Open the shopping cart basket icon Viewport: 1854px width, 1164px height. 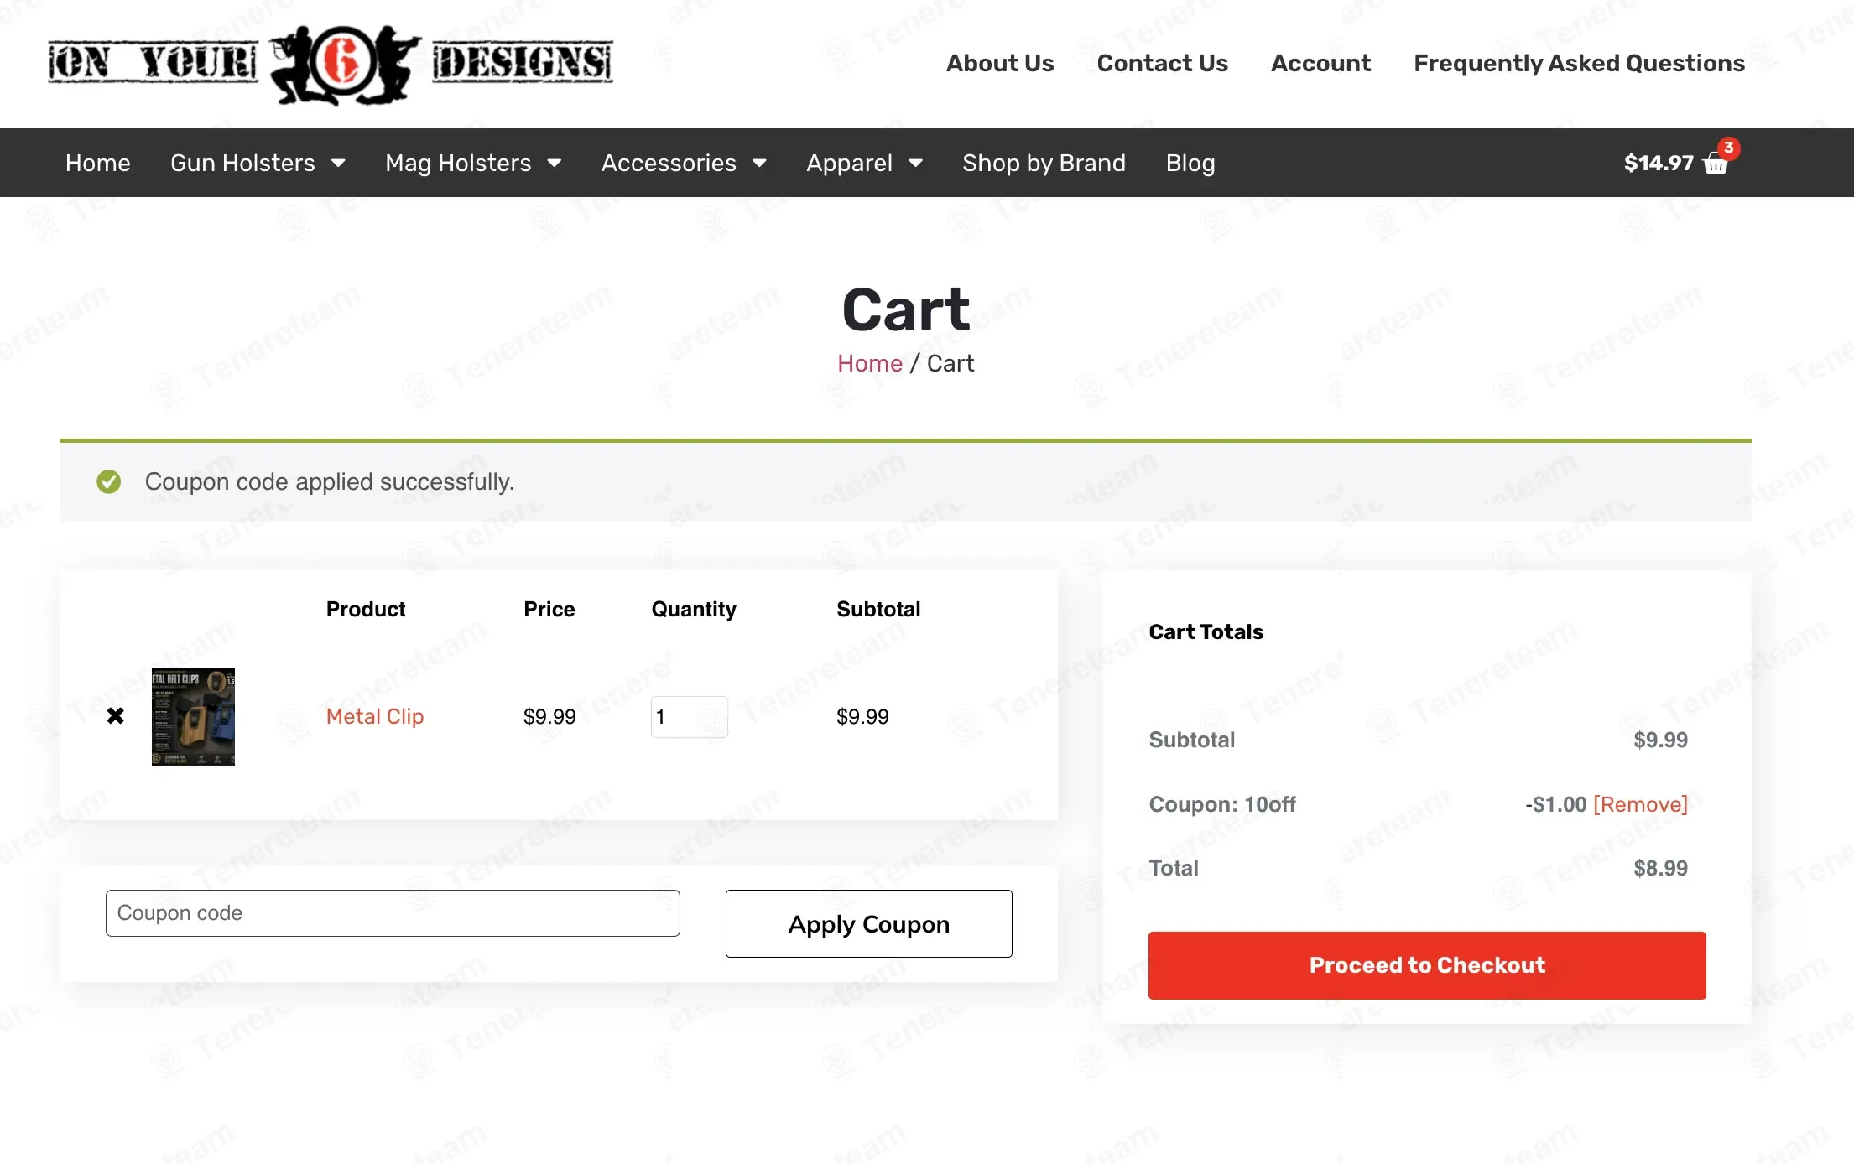click(1716, 164)
